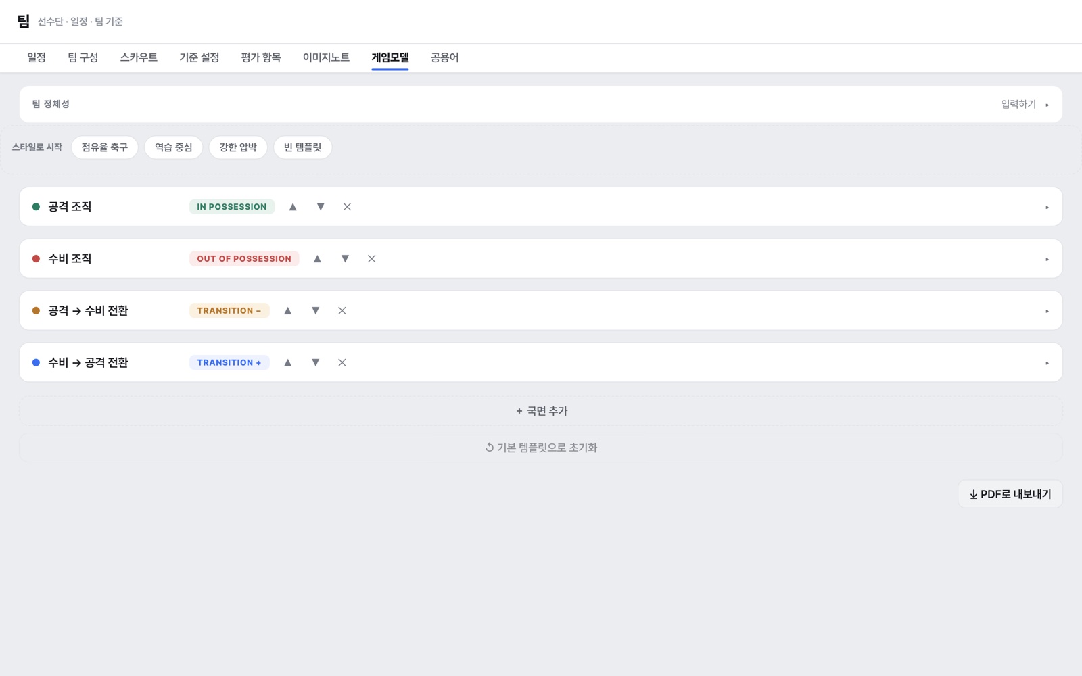Click the 수비 → 공격 전환 title

coord(88,363)
